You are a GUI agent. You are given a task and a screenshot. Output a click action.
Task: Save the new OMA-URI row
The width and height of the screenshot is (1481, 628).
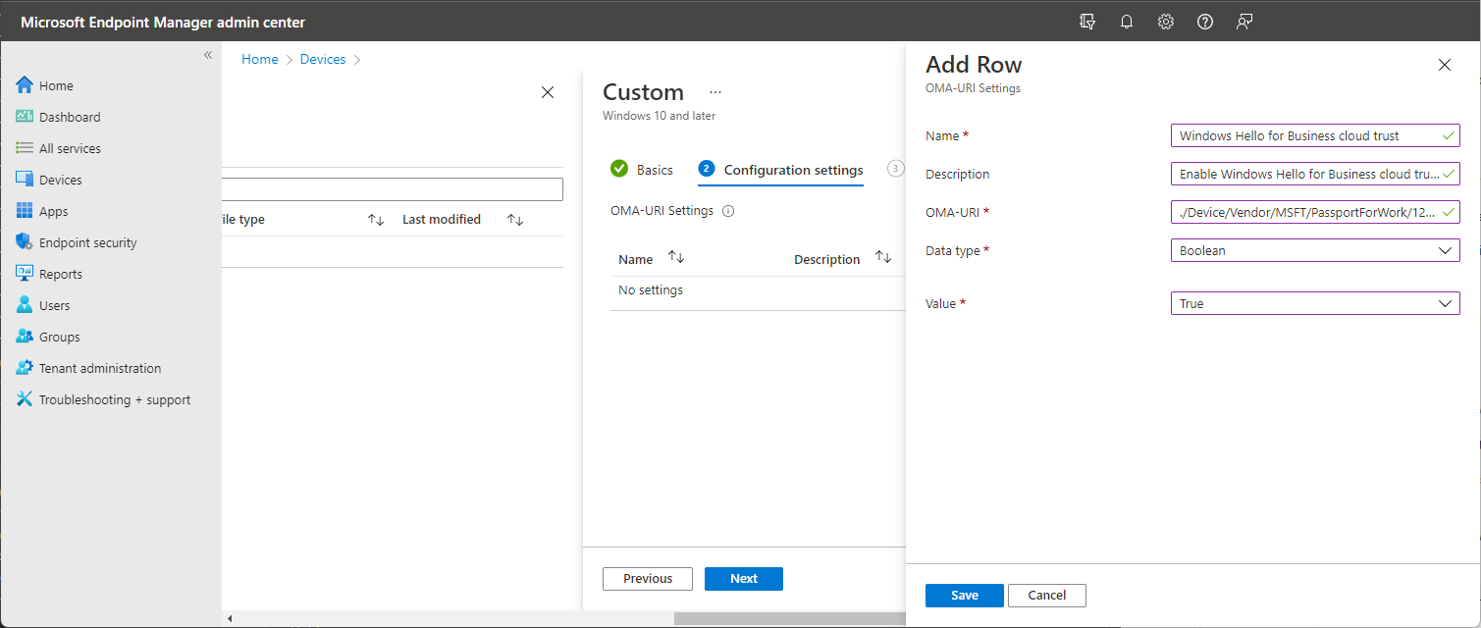pyautogui.click(x=964, y=595)
